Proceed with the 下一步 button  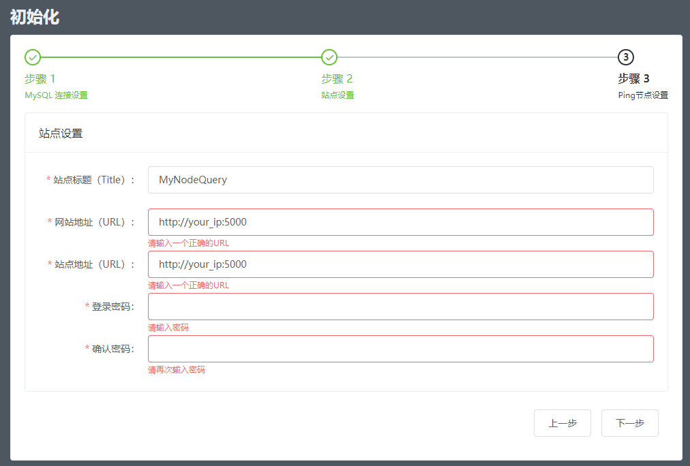tap(629, 423)
